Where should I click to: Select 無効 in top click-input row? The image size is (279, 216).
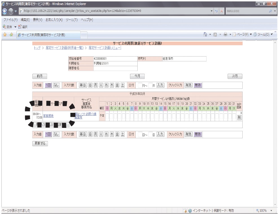coord(198,85)
